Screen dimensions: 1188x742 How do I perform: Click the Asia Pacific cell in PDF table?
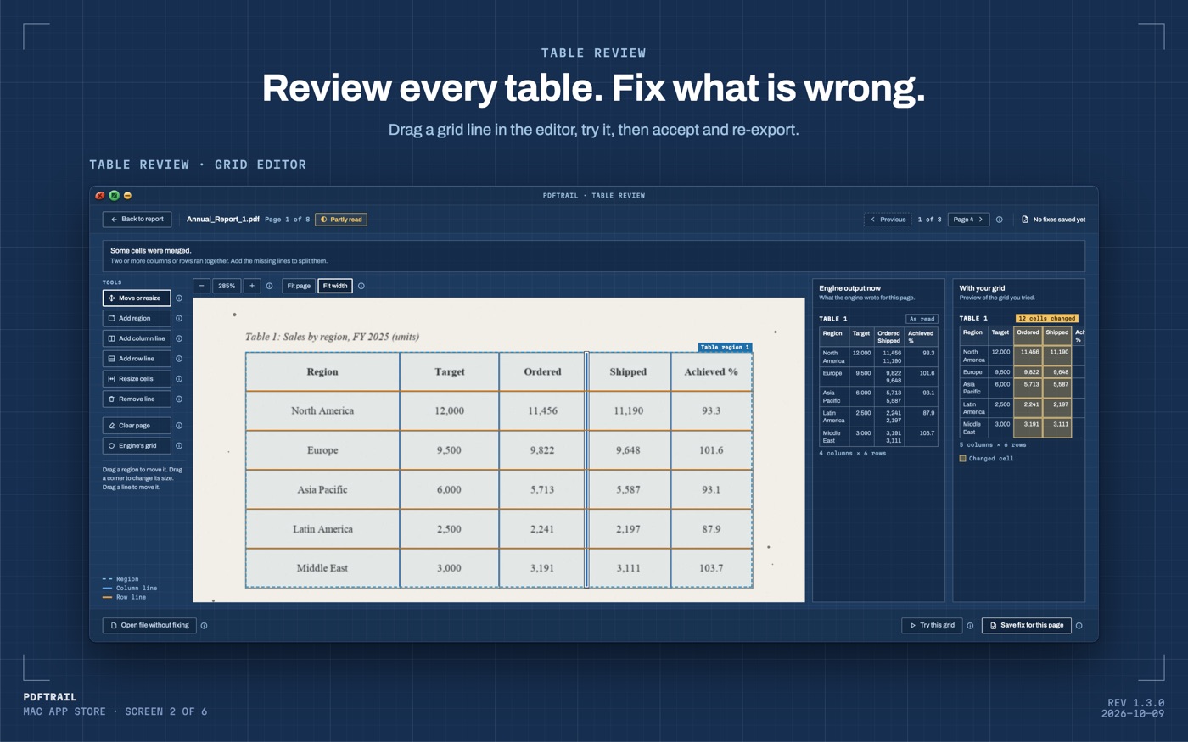coord(322,489)
